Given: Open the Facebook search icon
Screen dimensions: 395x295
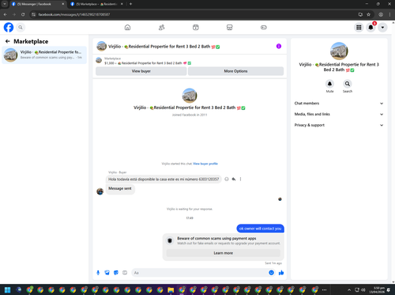Looking at the screenshot, I should click(x=21, y=27).
